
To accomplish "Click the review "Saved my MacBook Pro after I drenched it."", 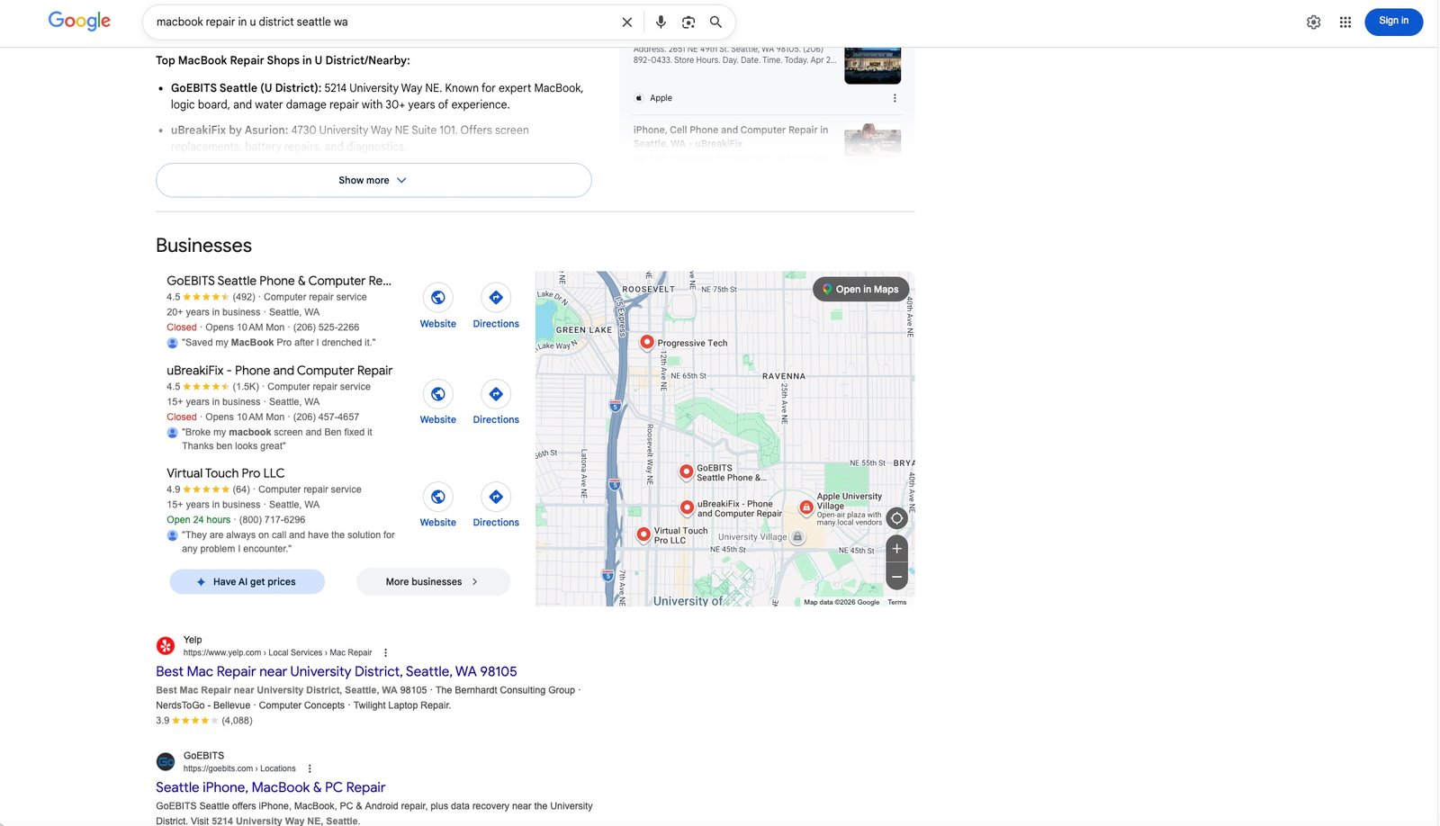I will click(279, 343).
